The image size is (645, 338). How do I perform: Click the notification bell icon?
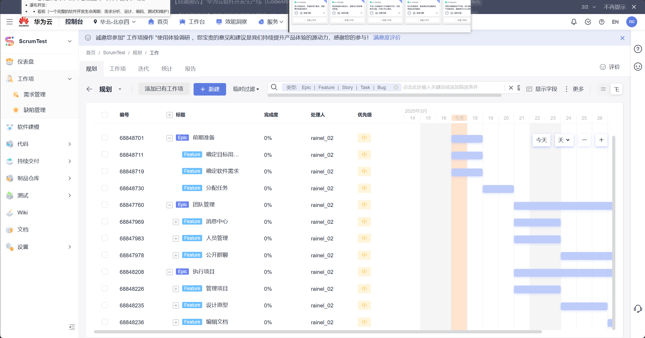(x=574, y=22)
